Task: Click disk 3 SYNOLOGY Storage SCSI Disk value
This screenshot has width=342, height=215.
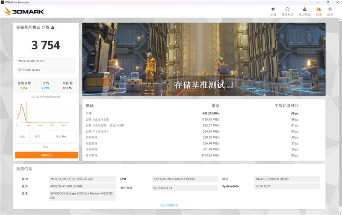Action: click(82, 196)
